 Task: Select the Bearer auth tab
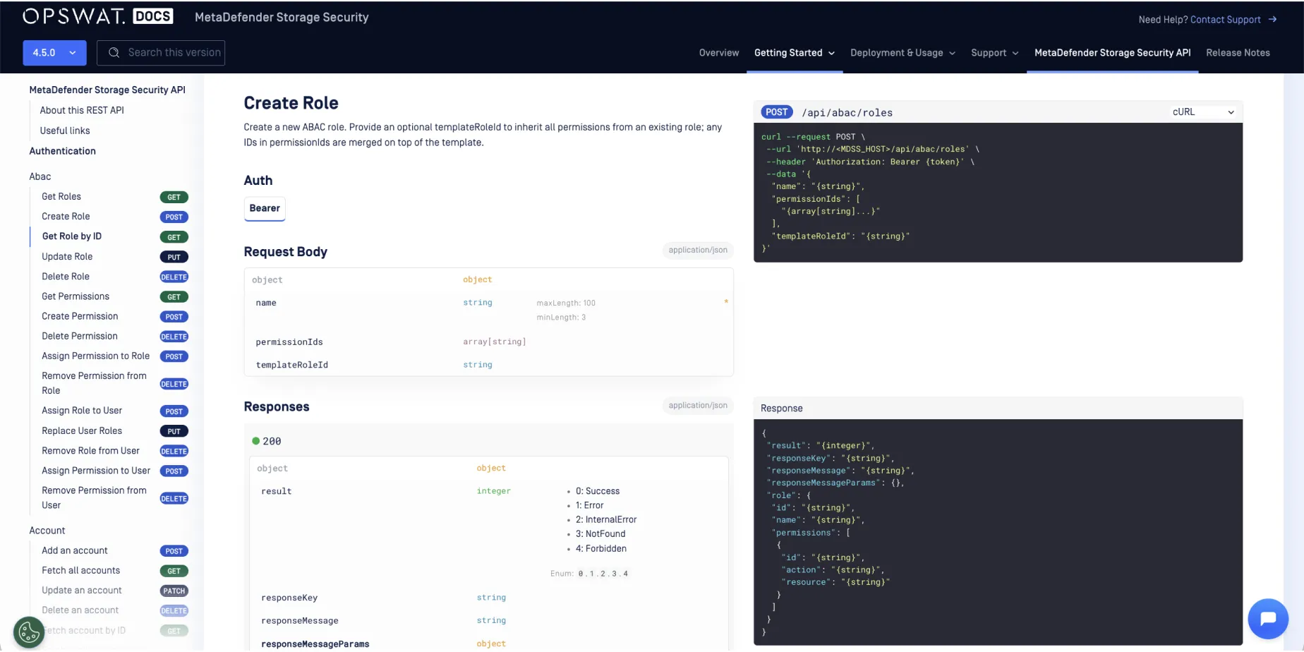pos(265,208)
